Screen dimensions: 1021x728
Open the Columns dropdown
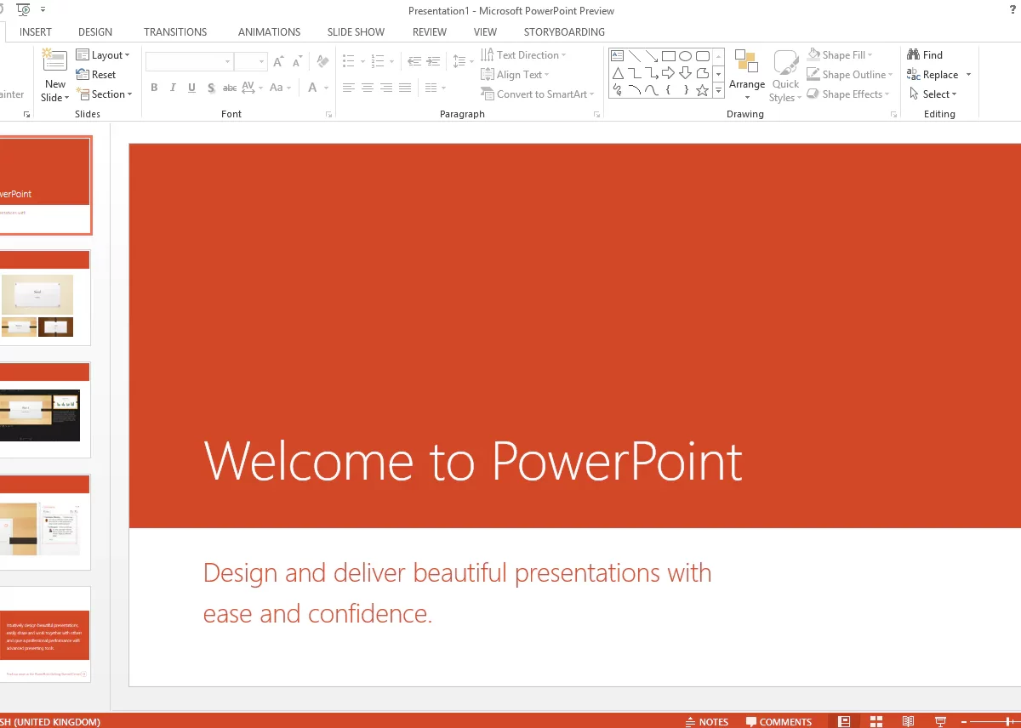[436, 88]
